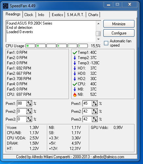Click the left Pwm1 value field
The image size is (143, 164).
click(x=22, y=103)
